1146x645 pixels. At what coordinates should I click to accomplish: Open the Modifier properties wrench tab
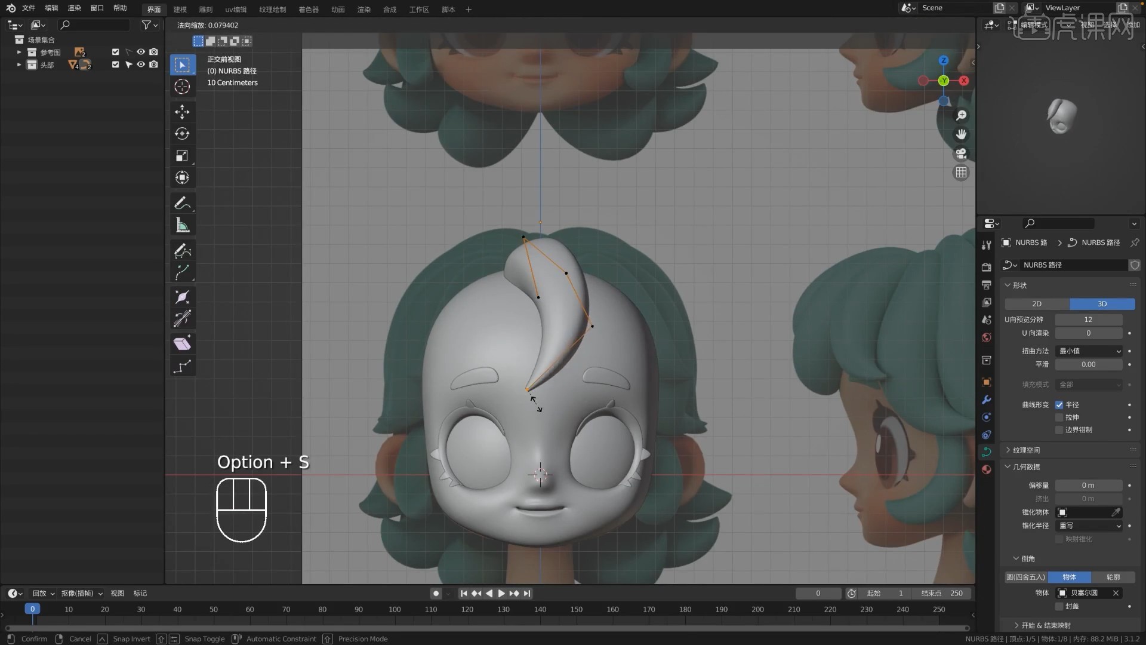point(986,400)
